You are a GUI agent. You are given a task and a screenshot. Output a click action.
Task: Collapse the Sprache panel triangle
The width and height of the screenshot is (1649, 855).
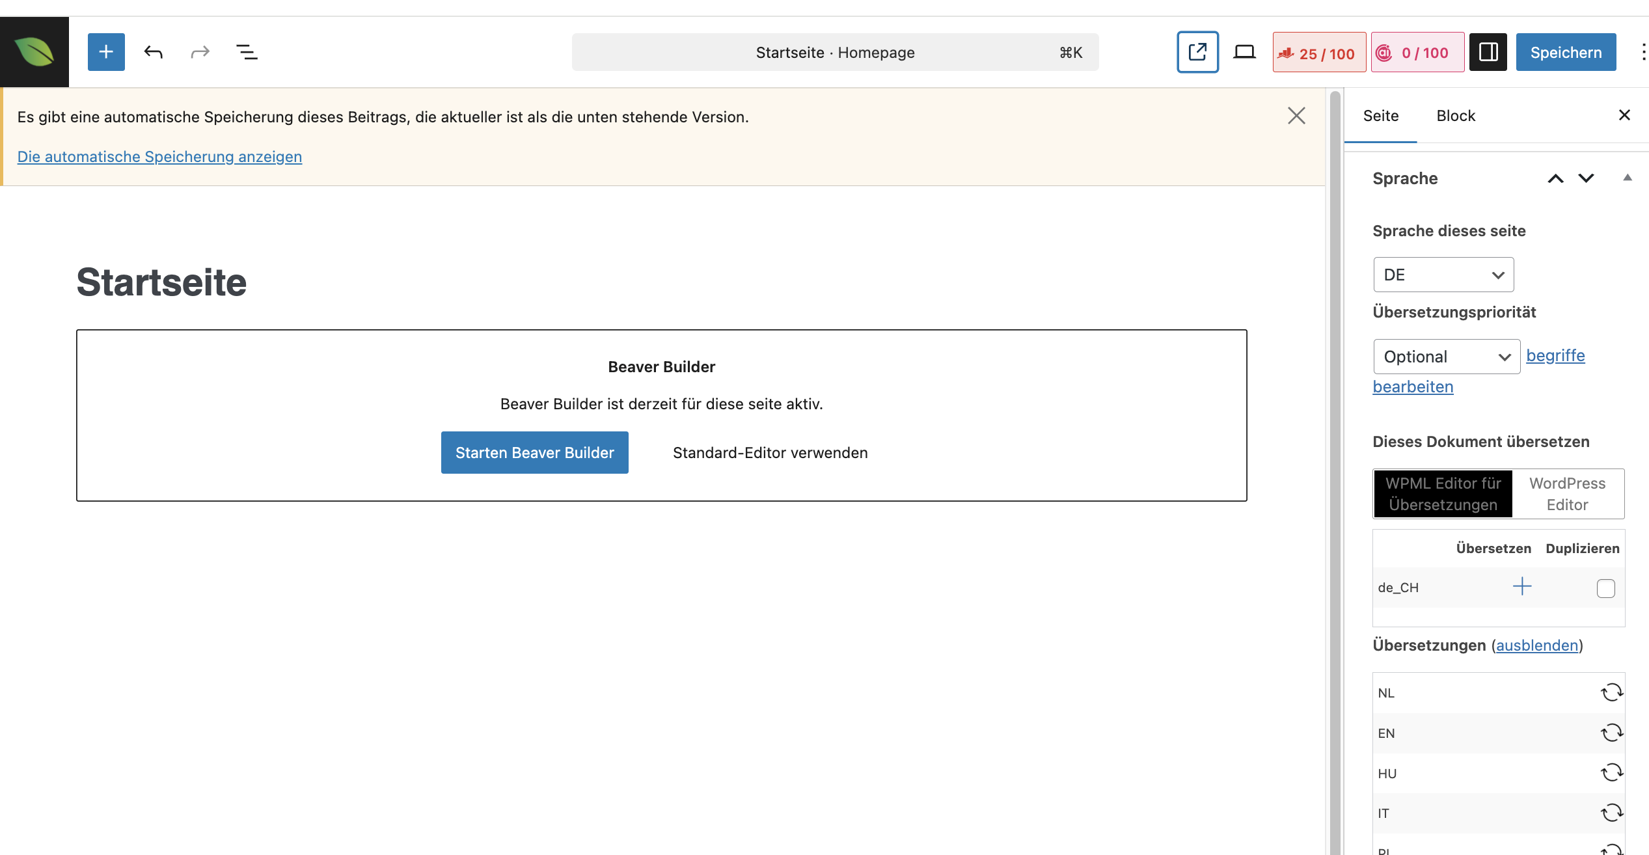coord(1627,178)
